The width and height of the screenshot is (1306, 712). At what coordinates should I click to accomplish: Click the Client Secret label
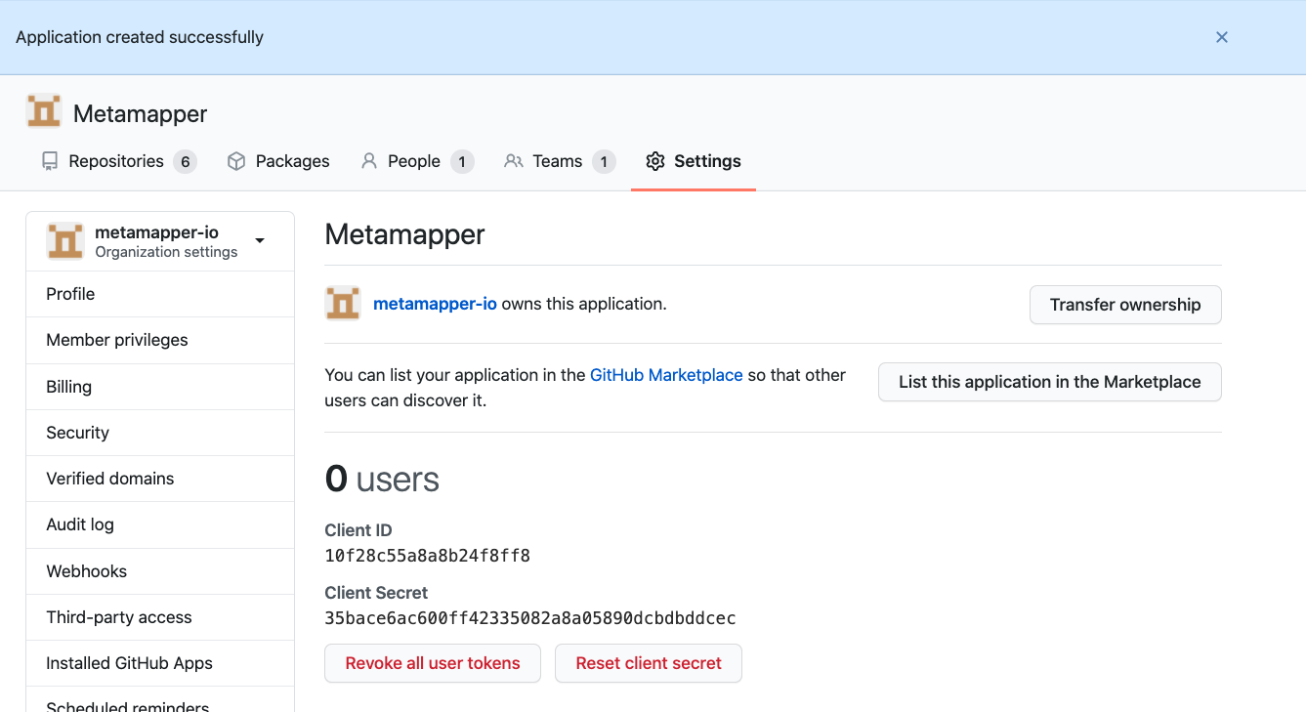point(376,593)
